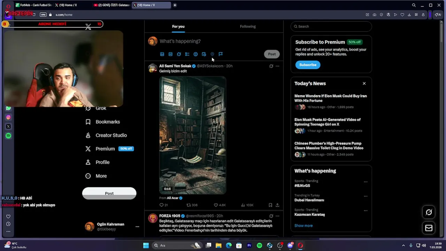The height and width of the screenshot is (251, 446).
Task: Open options for Kazımcan Karataş trend
Action: (366, 211)
